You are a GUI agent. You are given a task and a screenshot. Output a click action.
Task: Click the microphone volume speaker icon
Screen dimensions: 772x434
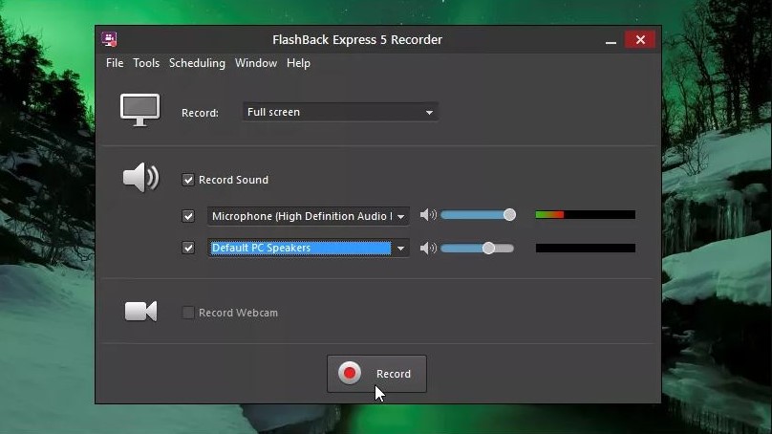pos(428,215)
